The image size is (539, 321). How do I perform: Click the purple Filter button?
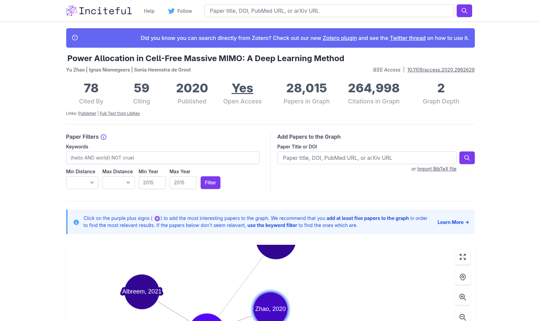click(x=210, y=183)
